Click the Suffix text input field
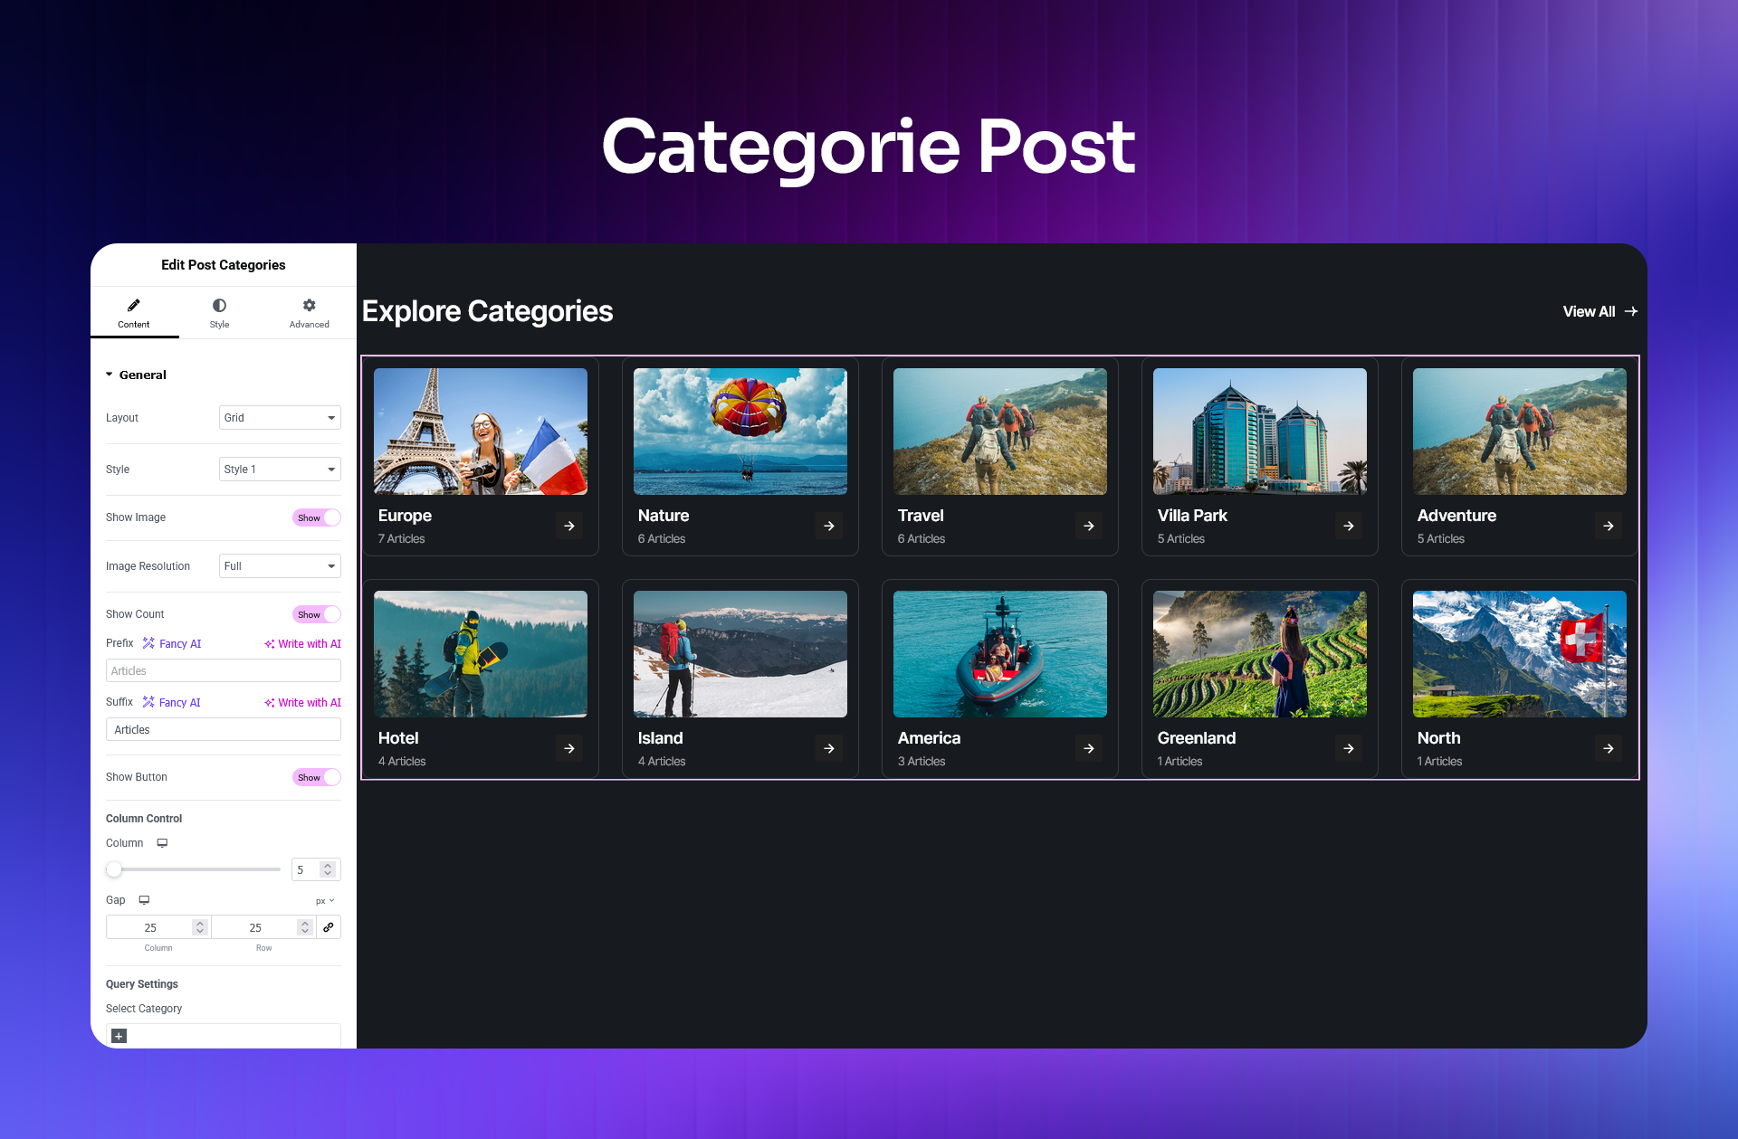1738x1139 pixels. point(224,729)
